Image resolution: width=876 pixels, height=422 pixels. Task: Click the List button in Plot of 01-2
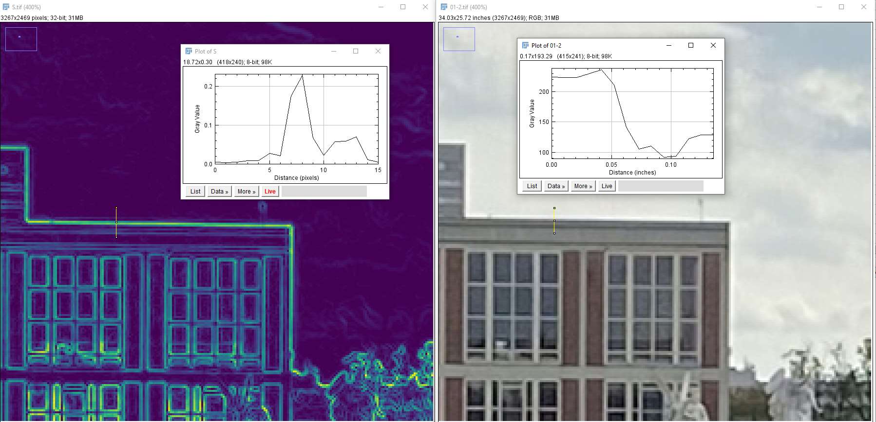click(532, 186)
